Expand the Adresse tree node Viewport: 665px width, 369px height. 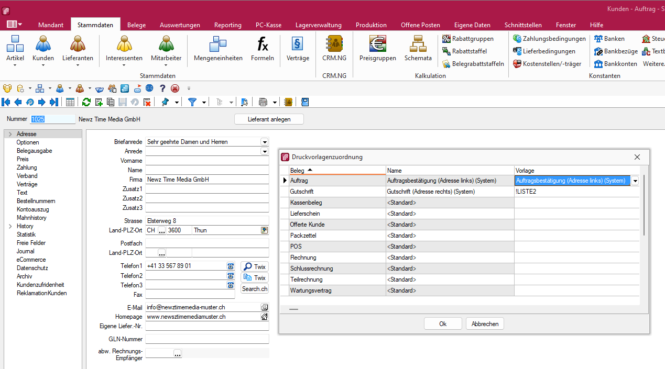[10, 134]
